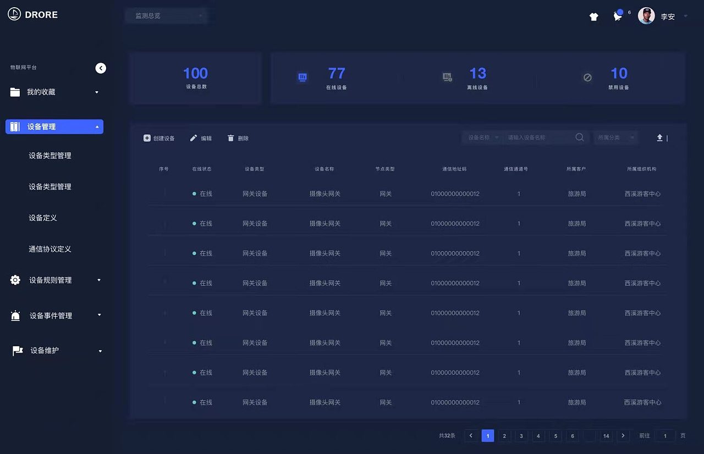Click the number 10 for disabled devices
The image size is (704, 454).
coord(619,73)
